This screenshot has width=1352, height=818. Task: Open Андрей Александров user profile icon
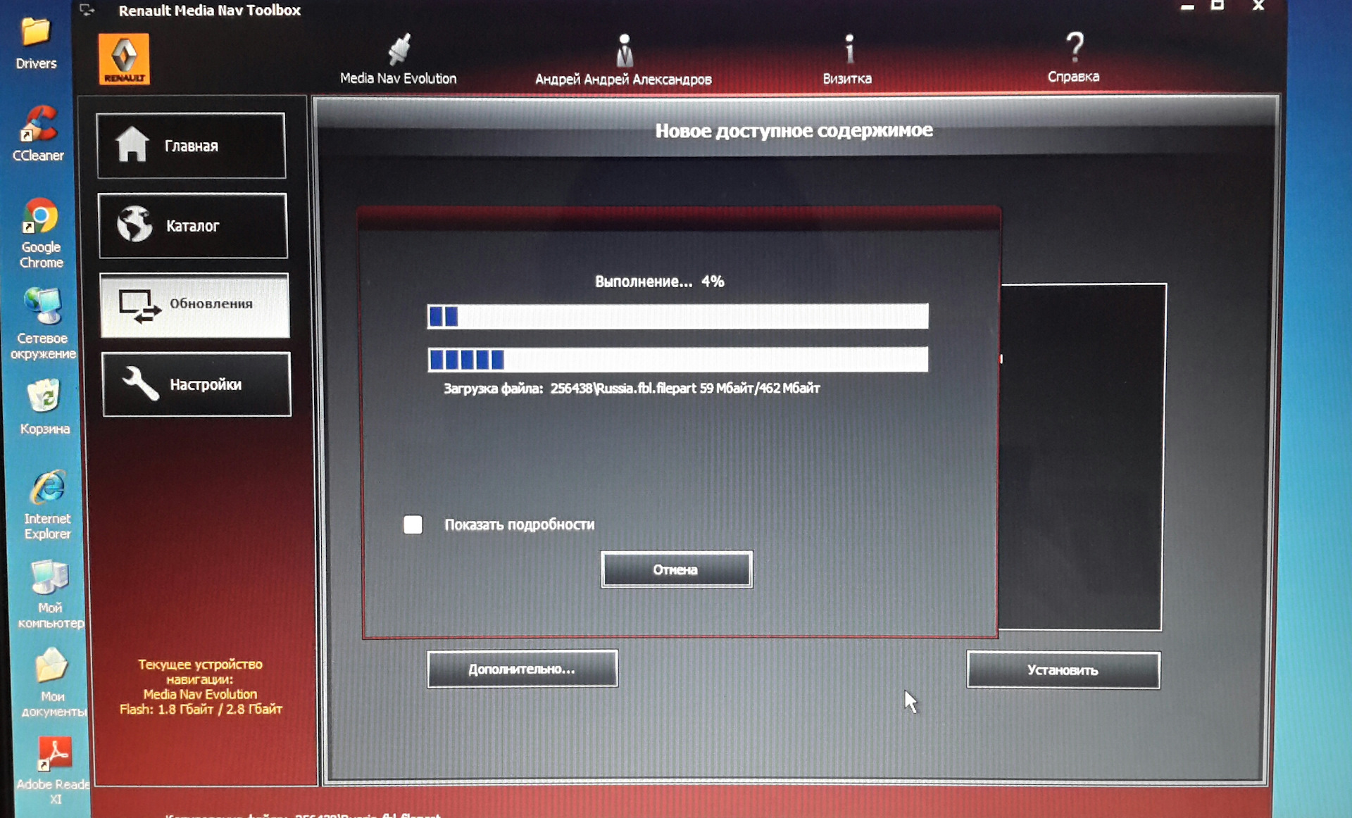(x=624, y=51)
